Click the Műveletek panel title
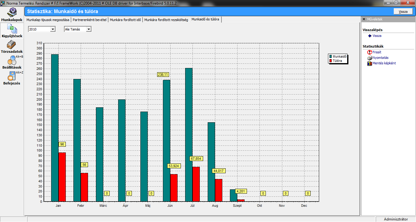 [x=375, y=19]
